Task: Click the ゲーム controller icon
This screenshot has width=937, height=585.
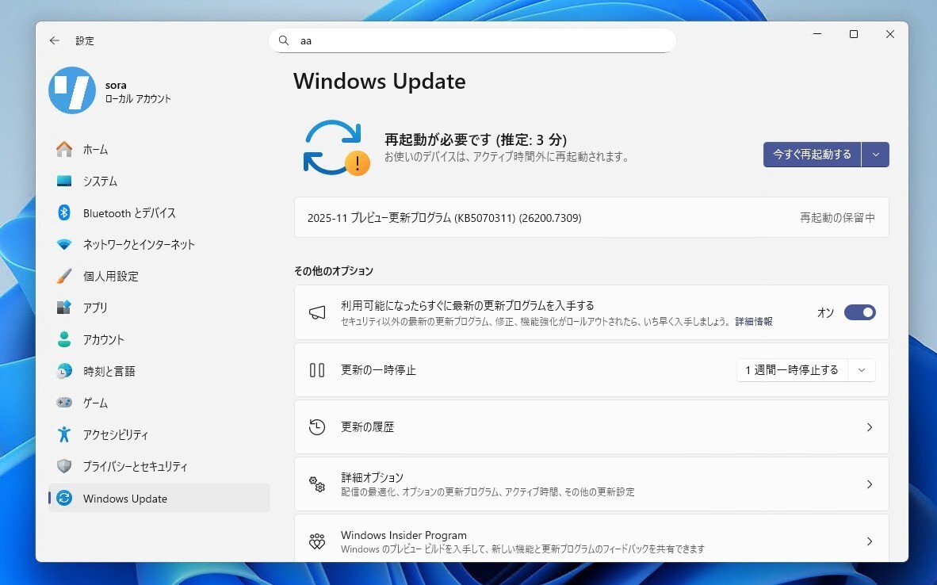Action: [64, 402]
